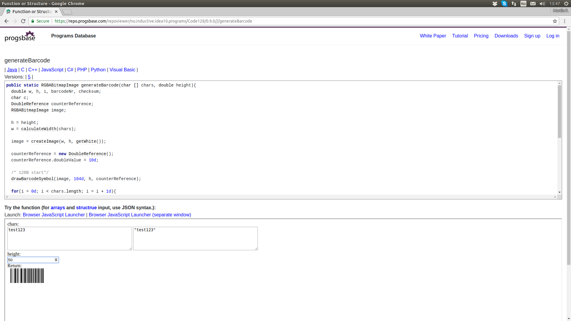Screen dimensions: 571x321
Task: Click the RGBABitmapImage return type in code
Action: [60, 85]
